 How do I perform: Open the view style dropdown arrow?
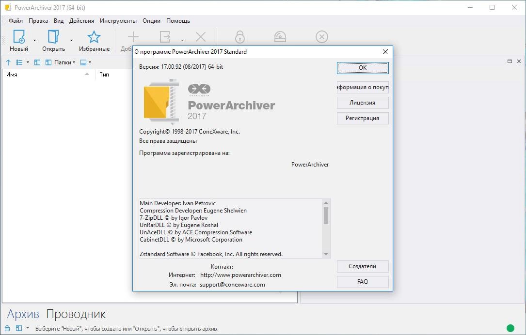28,62
